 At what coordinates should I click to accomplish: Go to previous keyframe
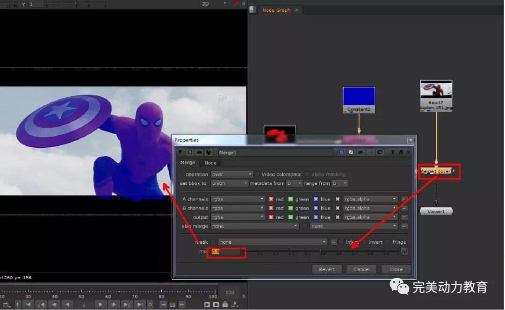(41, 304)
